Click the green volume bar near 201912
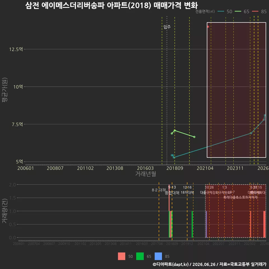 click(192, 224)
